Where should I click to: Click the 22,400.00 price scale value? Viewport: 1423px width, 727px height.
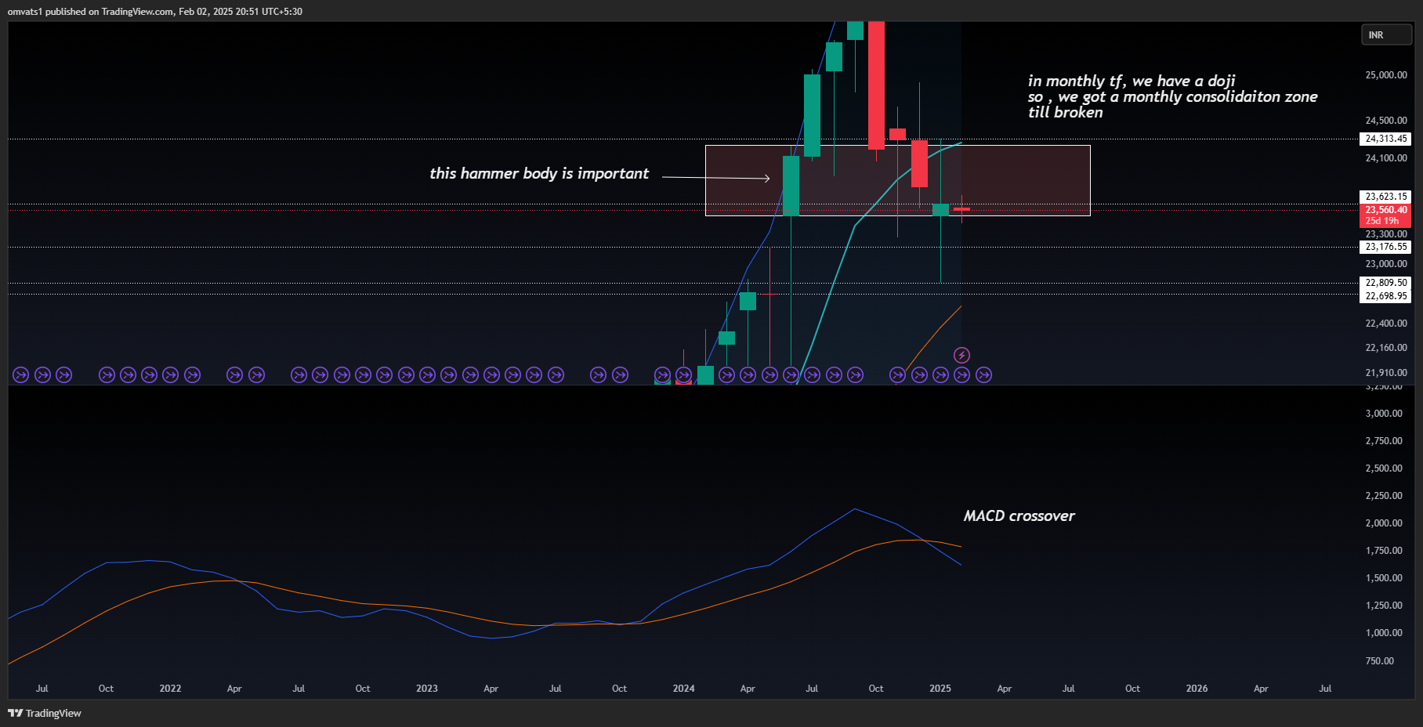coord(1385,324)
